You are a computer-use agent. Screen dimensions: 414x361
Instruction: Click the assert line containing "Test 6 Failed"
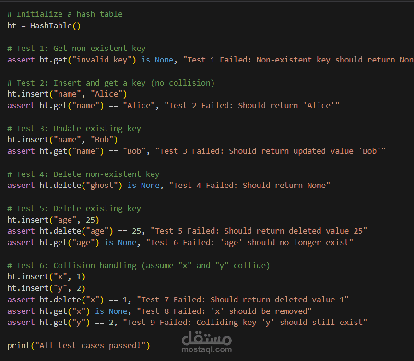[180, 243]
